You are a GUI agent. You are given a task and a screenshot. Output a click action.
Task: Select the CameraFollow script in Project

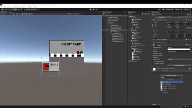pos(138,53)
